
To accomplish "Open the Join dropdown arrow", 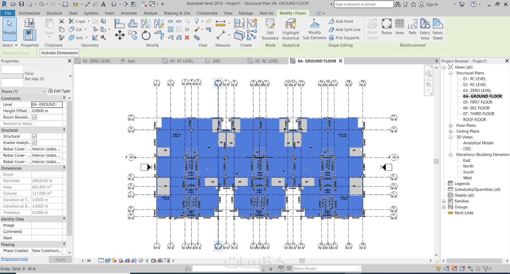I will coord(86,38).
